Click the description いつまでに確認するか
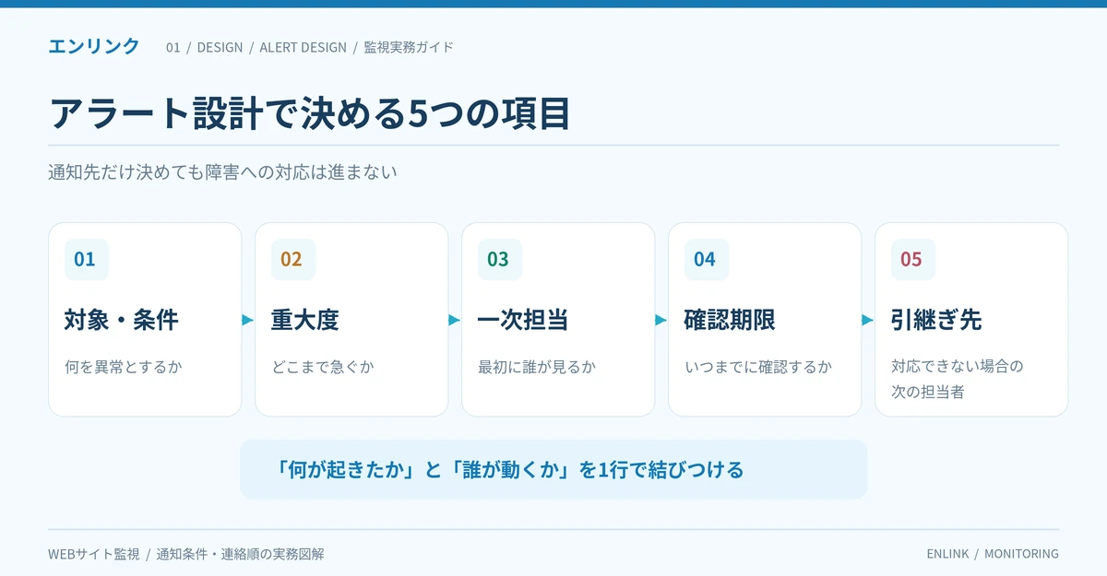The width and height of the screenshot is (1107, 576). click(x=758, y=367)
